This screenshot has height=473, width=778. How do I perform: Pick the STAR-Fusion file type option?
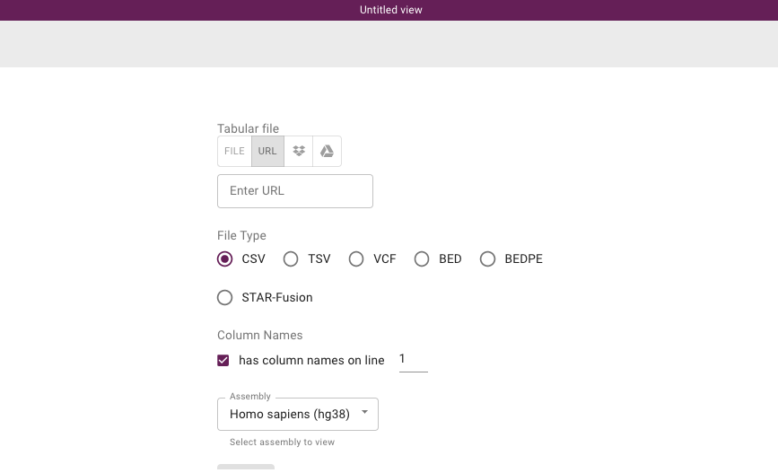click(224, 298)
